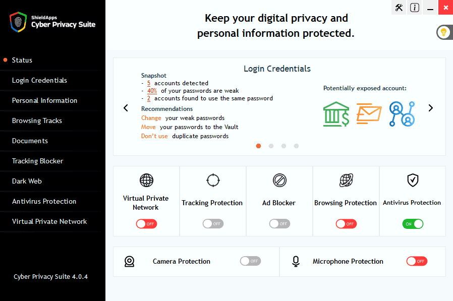Disable the Antivirus Protection toggle
453x301 pixels.
413,223
